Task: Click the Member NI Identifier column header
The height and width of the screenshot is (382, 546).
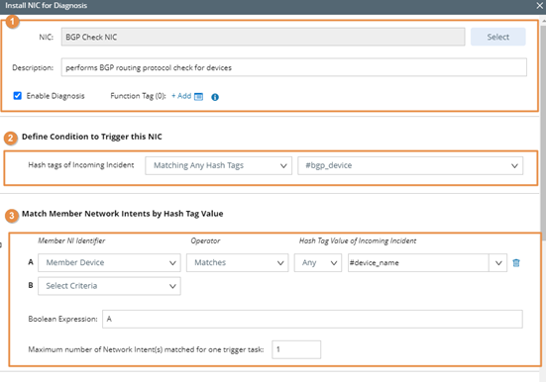Action: (x=71, y=240)
